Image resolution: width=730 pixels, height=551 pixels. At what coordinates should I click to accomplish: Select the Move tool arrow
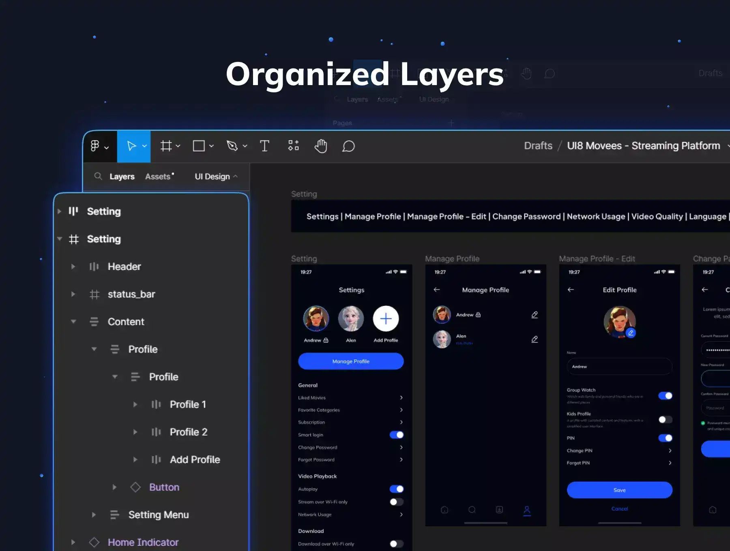[131, 146]
